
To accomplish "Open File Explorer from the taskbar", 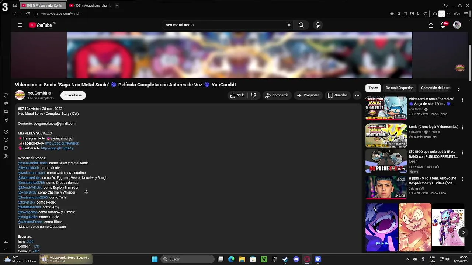I will [242, 259].
